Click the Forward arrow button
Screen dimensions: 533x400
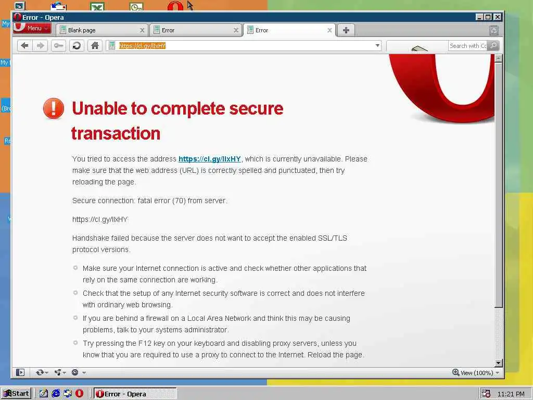(40, 46)
